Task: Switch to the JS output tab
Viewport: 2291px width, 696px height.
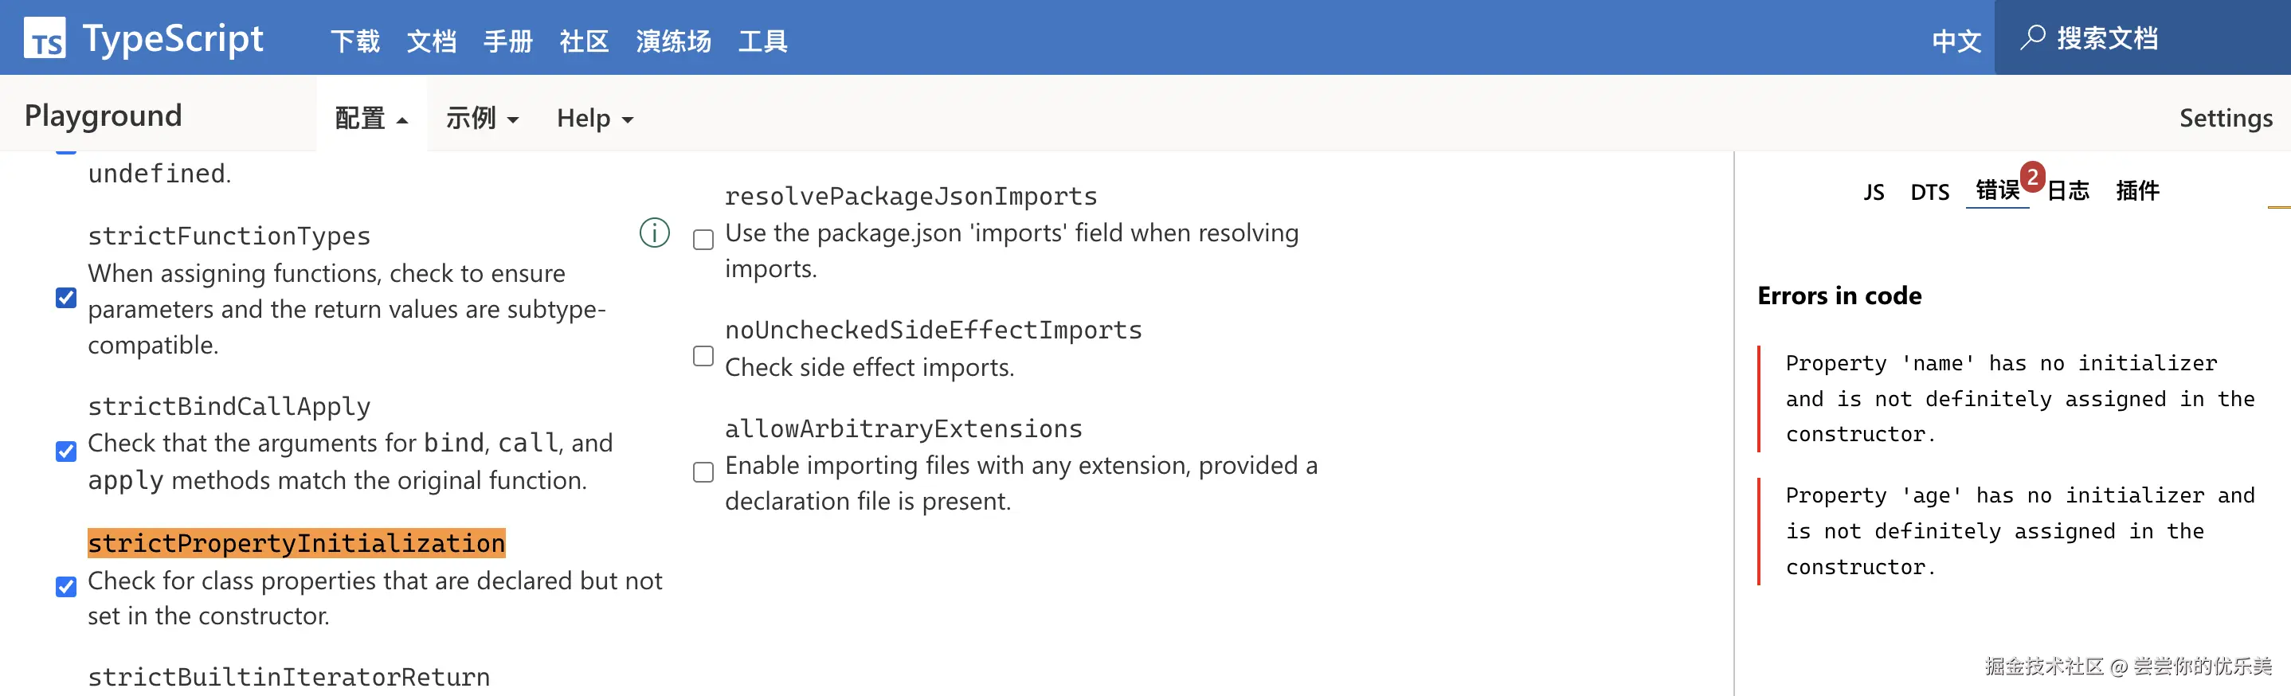Action: pos(1874,192)
